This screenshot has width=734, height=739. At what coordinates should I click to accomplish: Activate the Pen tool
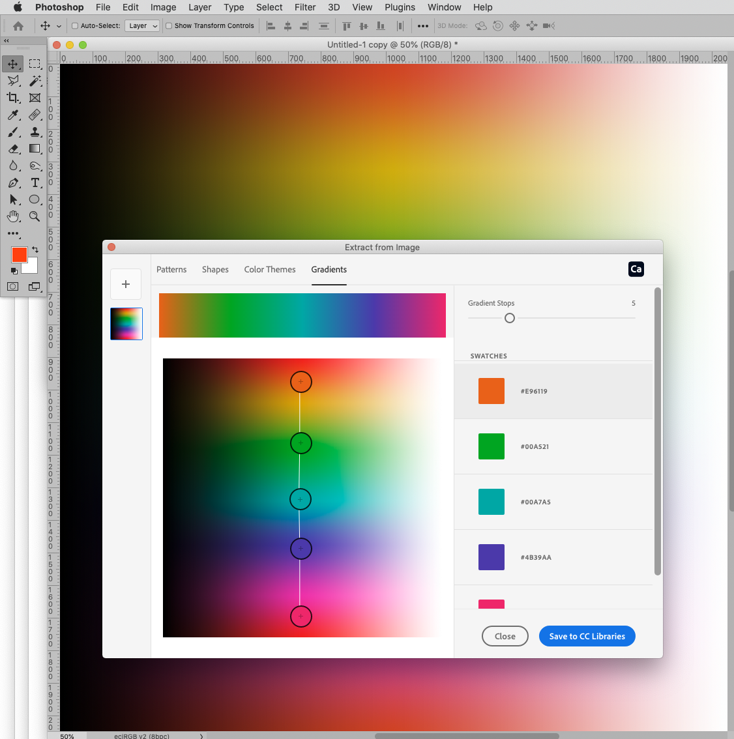tap(13, 182)
